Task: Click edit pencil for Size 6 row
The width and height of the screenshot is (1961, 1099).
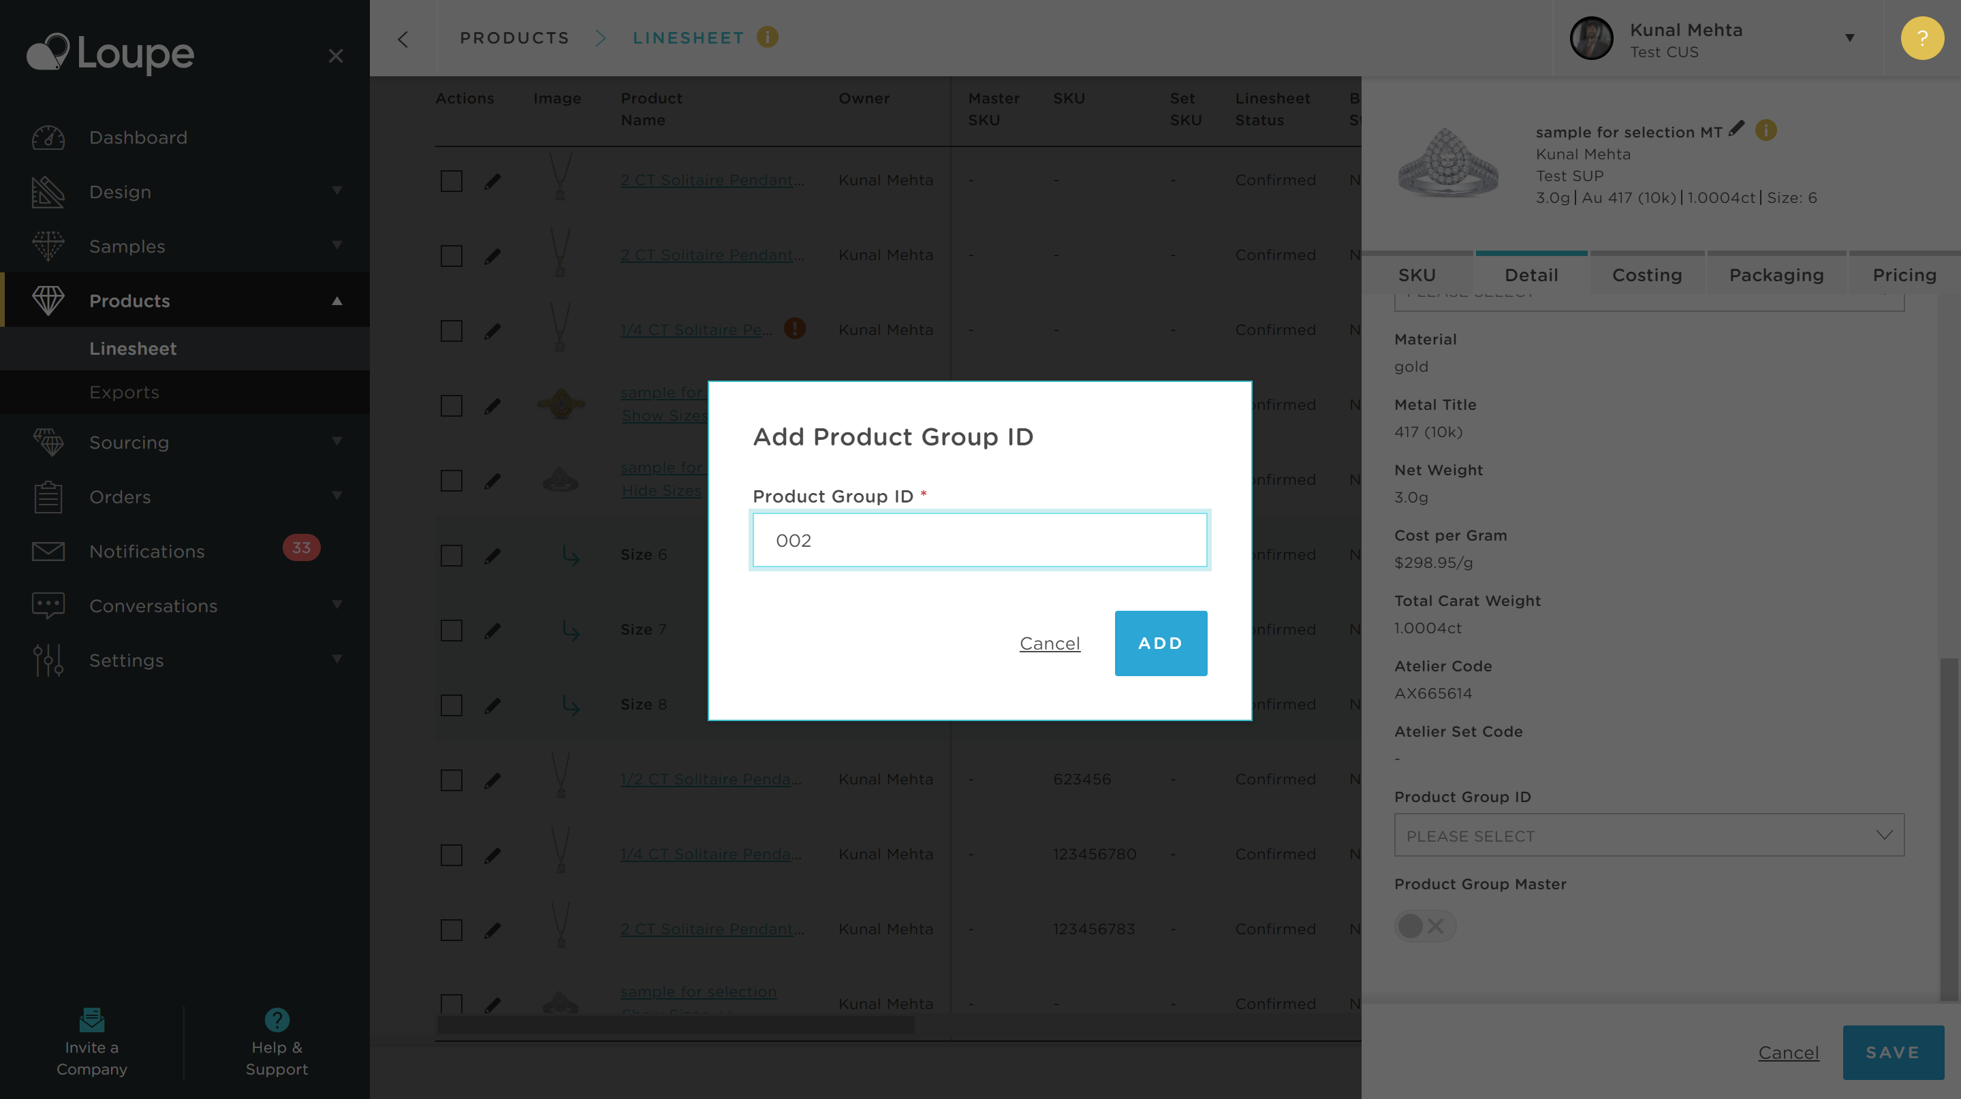Action: coord(492,556)
